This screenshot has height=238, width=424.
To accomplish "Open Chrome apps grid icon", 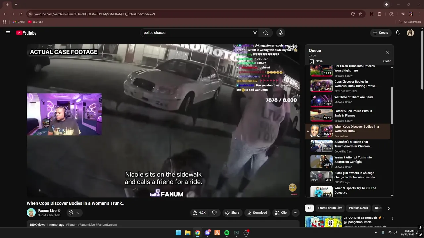I will tap(4, 22).
